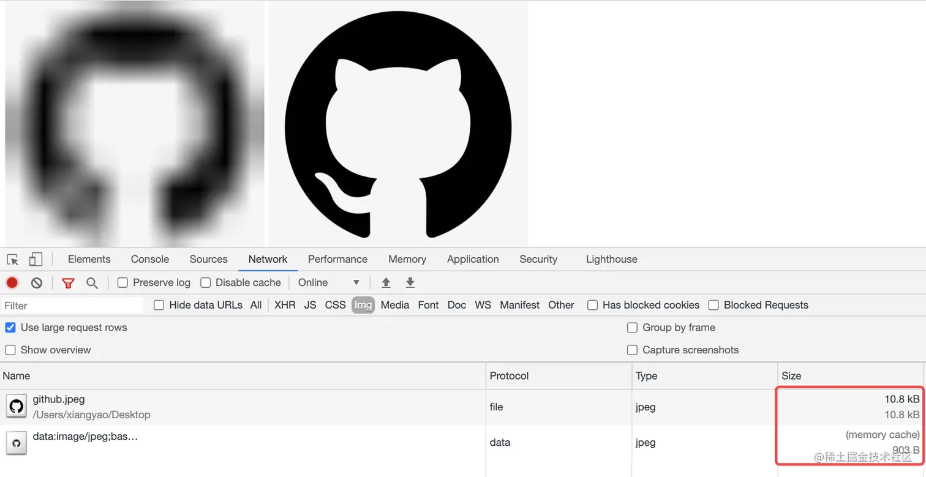Filter requests by Doc

click(457, 305)
